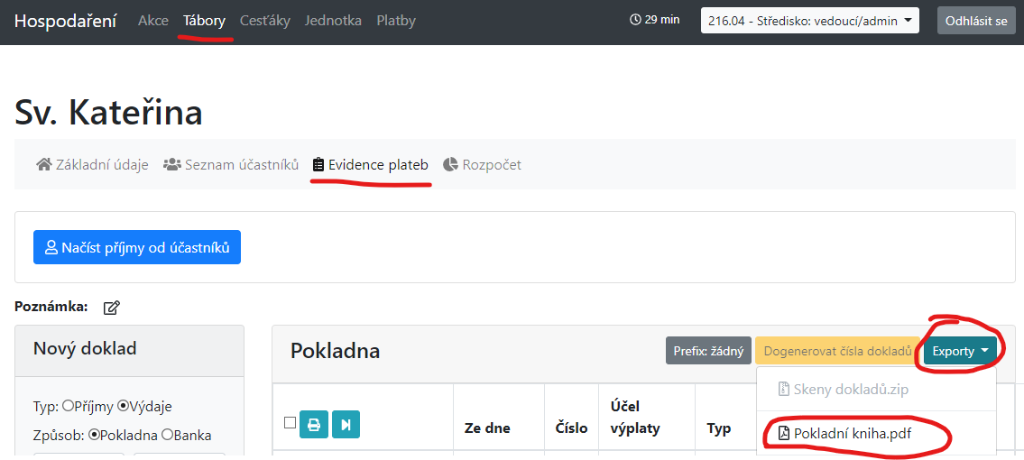1024x460 pixels.
Task: Click the house icon of Základní údaje
Action: [43, 164]
